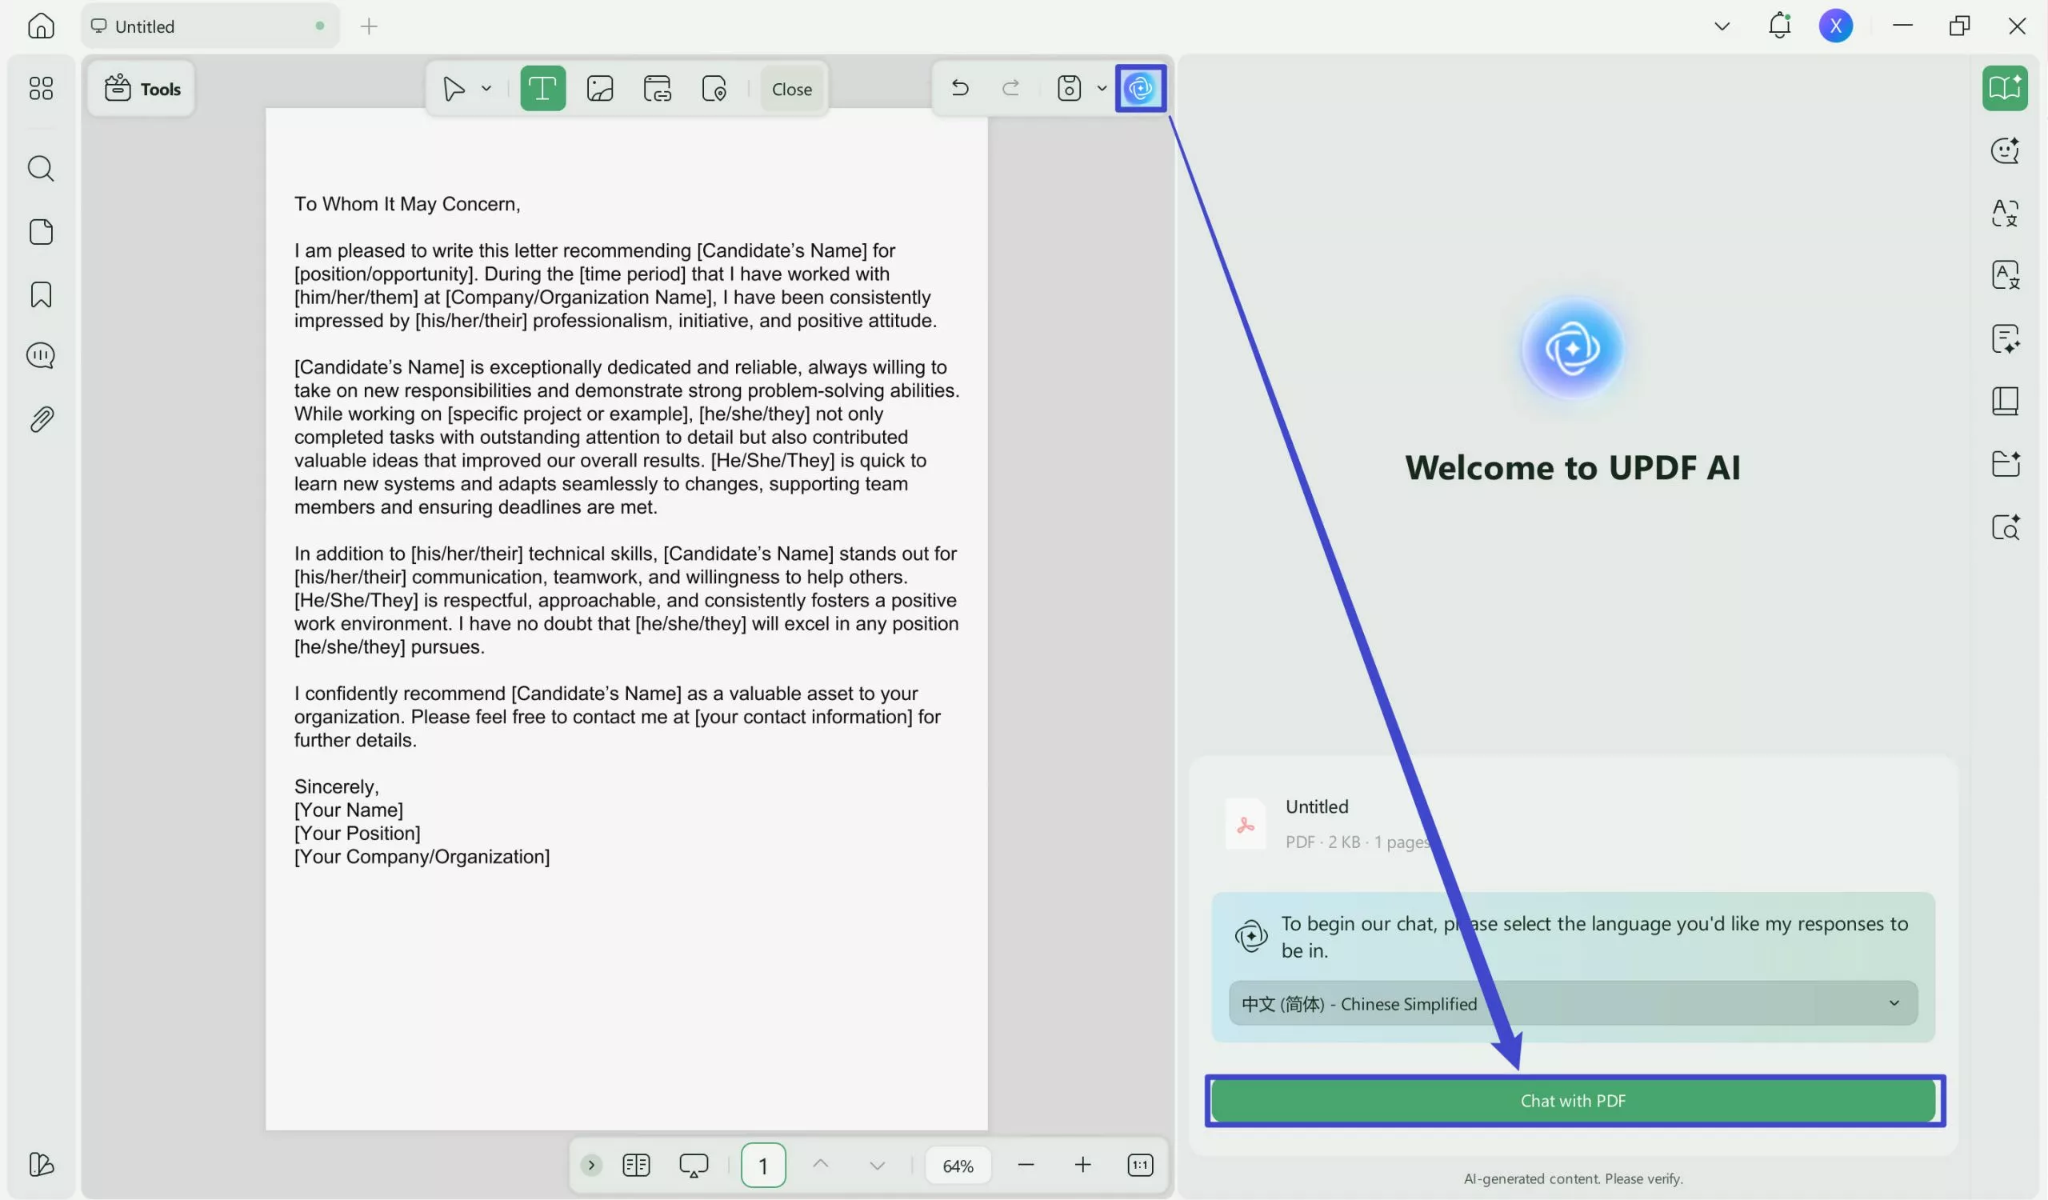Click the Close button in the toolbar
This screenshot has height=1200, width=2048.
[790, 90]
